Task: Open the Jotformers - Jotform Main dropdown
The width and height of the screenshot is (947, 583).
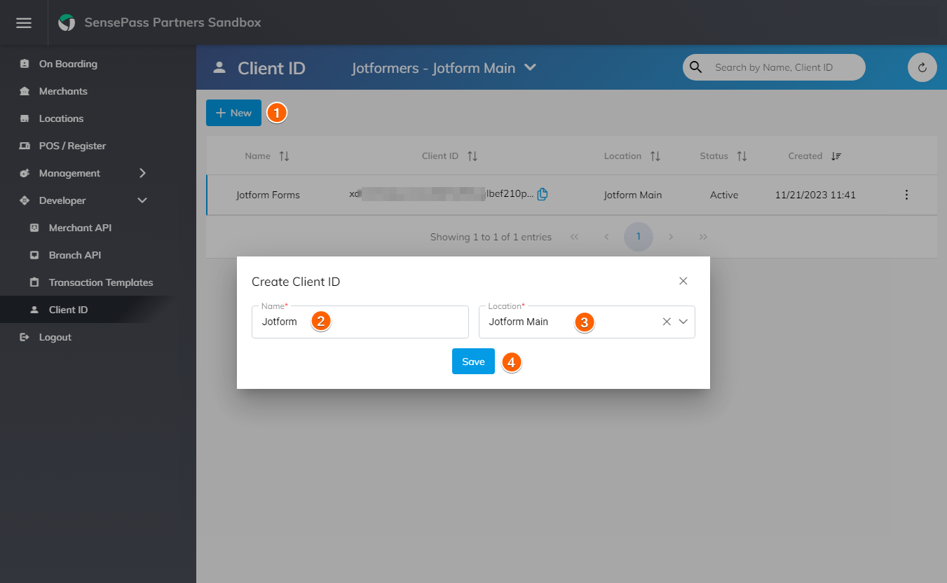Action: [444, 68]
